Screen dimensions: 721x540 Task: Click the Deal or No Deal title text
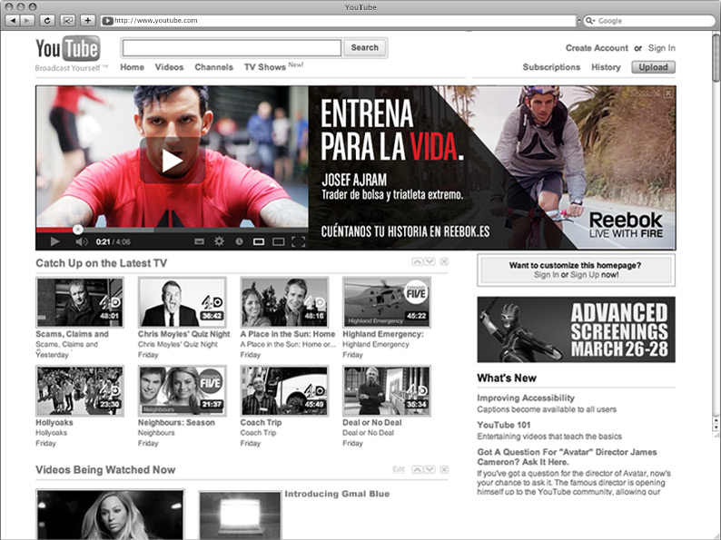[372, 422]
